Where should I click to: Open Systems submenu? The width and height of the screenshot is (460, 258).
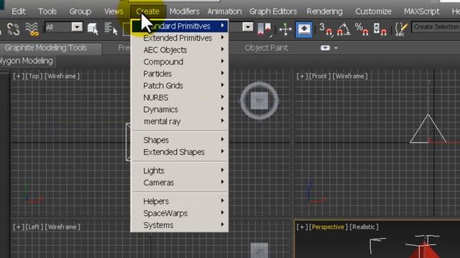tap(180, 225)
